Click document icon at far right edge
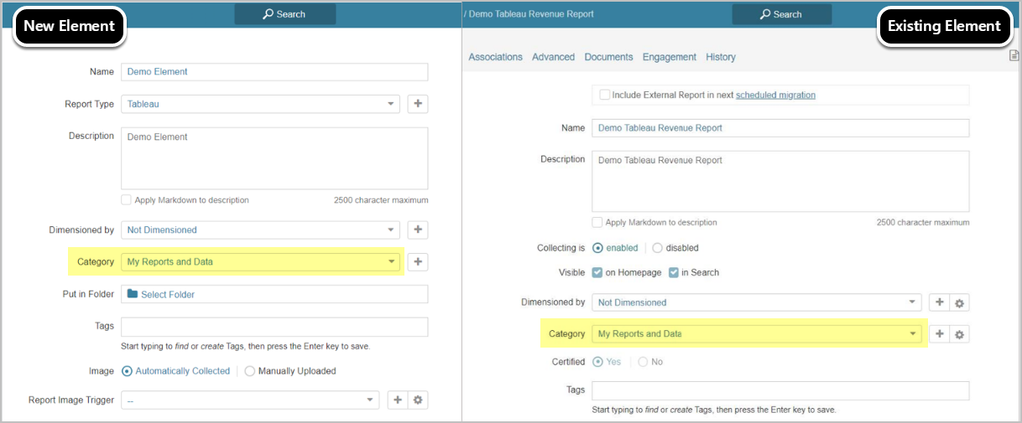The image size is (1022, 423). tap(1014, 56)
